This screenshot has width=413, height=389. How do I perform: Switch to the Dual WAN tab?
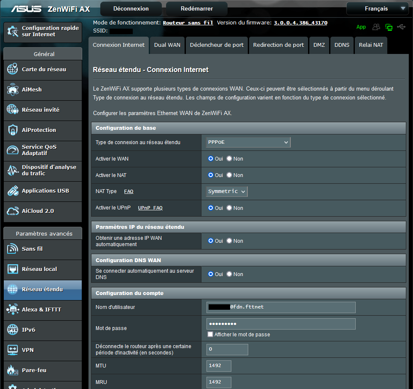(x=167, y=45)
